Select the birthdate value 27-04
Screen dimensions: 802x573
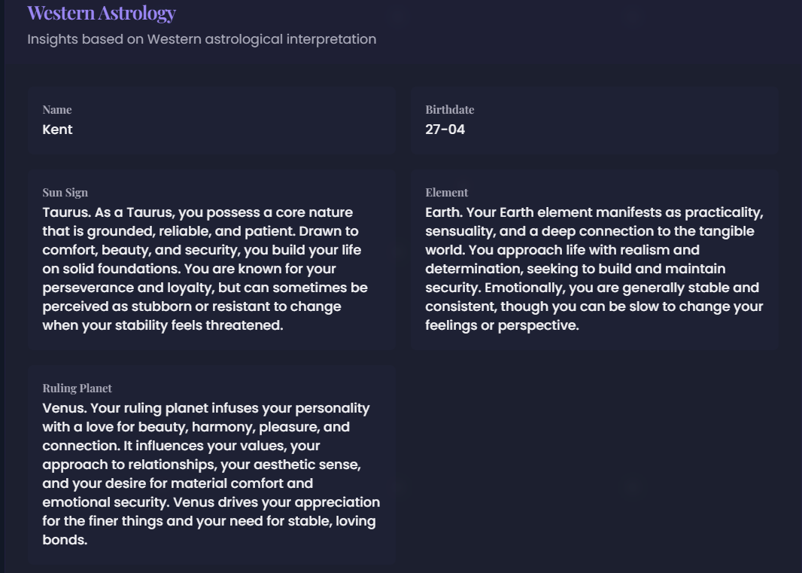tap(445, 130)
